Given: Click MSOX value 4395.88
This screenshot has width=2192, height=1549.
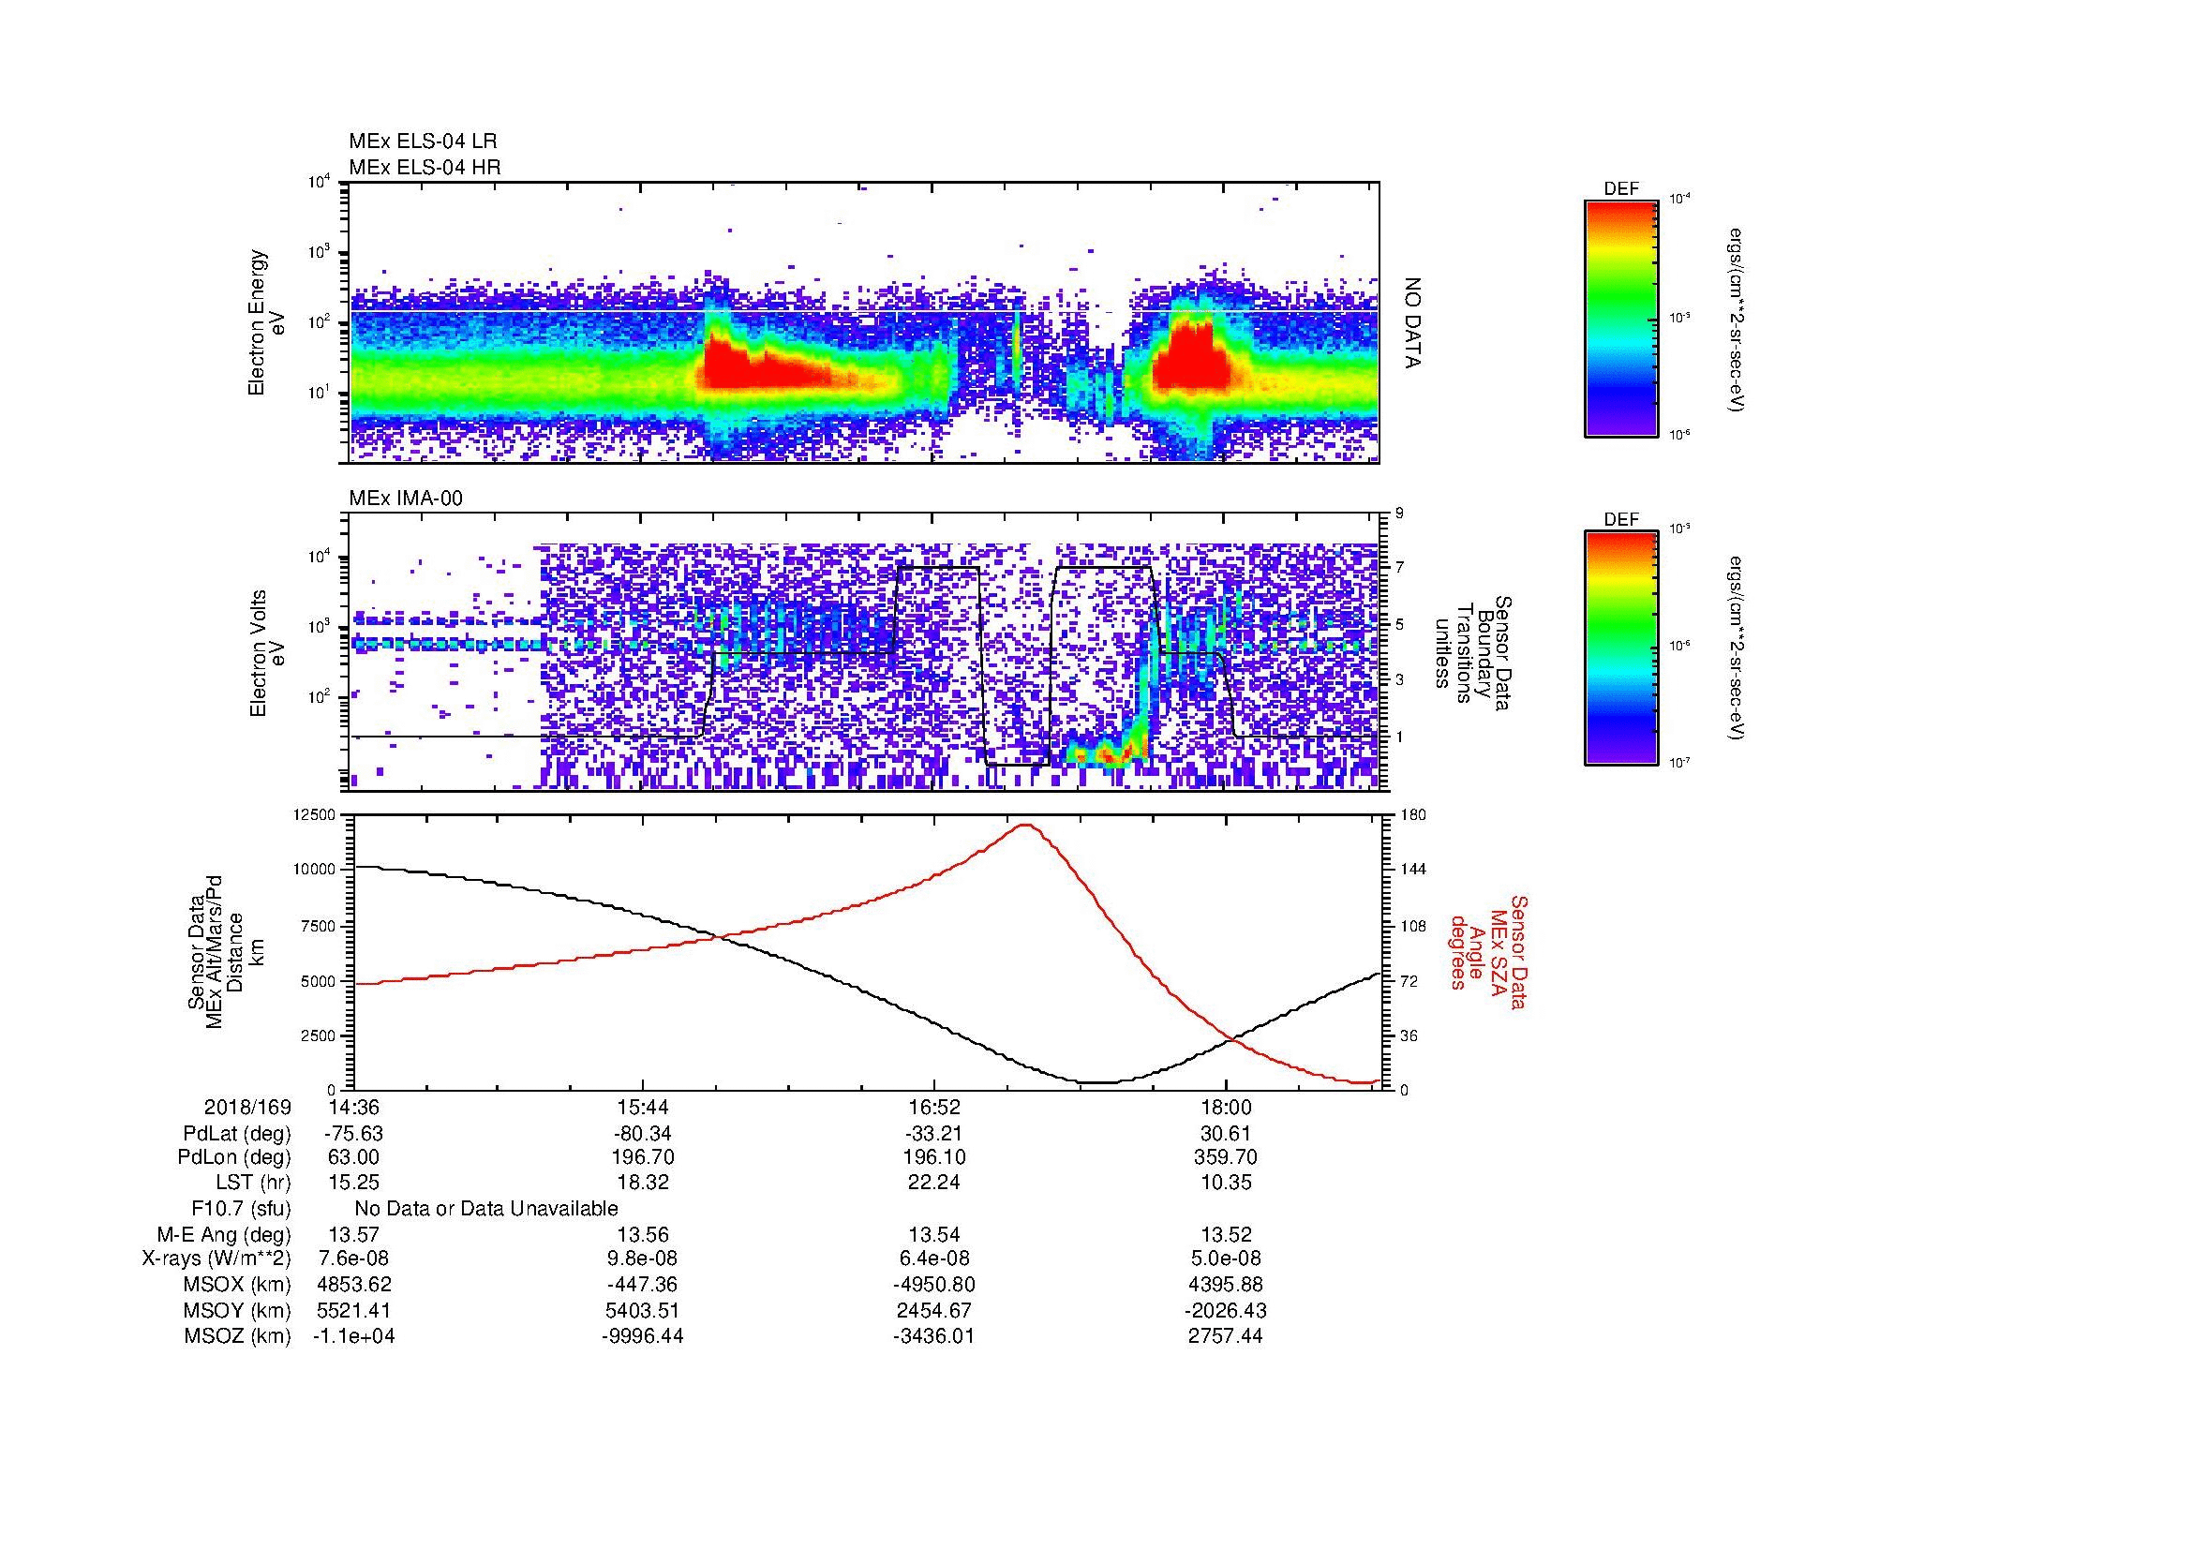Looking at the screenshot, I should point(1226,1285).
